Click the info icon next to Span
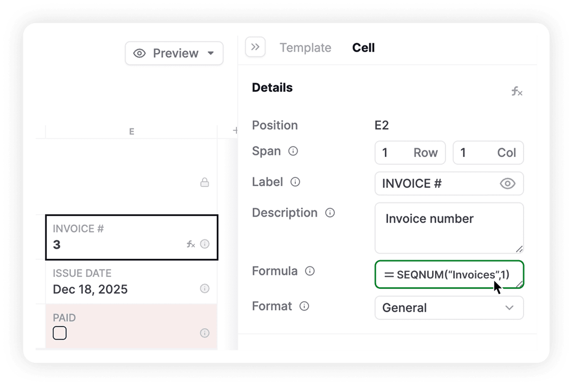The width and height of the screenshot is (573, 386). coord(293,152)
